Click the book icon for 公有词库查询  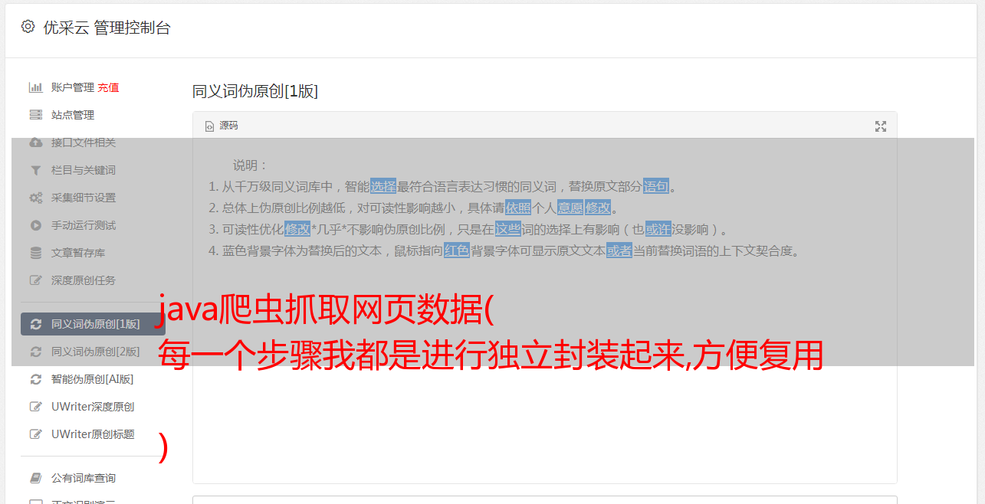coord(35,478)
